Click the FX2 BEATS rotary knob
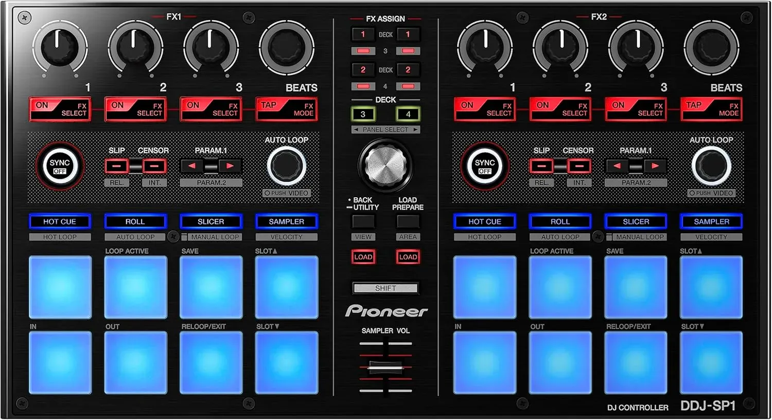772x420 pixels. click(x=711, y=47)
